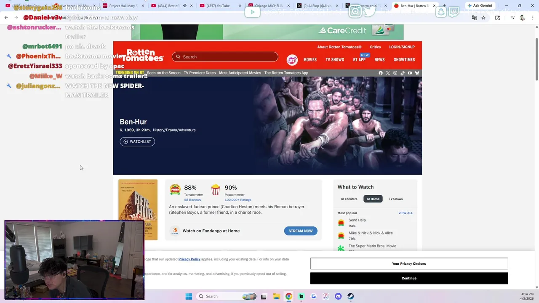539x303 pixels.
Task: Open Windows Start menu
Action: [189, 296]
